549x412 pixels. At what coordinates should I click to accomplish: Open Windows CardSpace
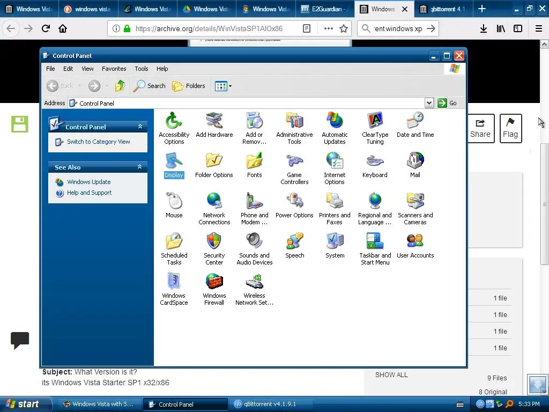click(x=174, y=289)
